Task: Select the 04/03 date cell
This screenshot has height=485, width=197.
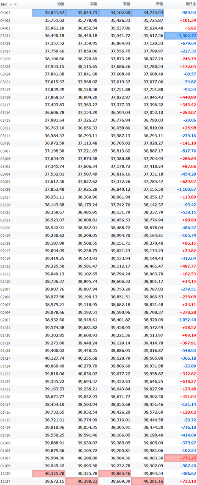Action: pos(6,13)
